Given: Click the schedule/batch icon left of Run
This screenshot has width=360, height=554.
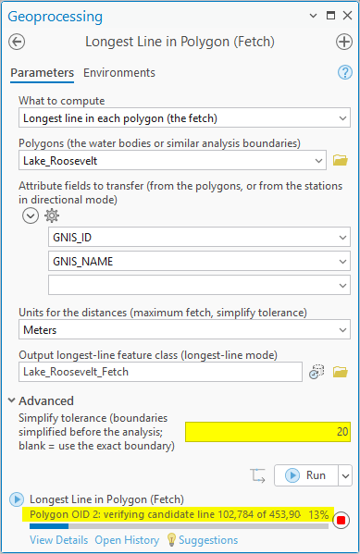Looking at the screenshot, I should coord(257,475).
